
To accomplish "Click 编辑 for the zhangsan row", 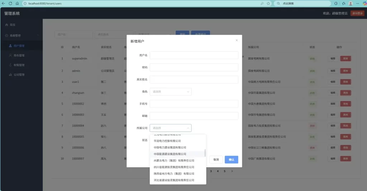I will pos(333,93).
